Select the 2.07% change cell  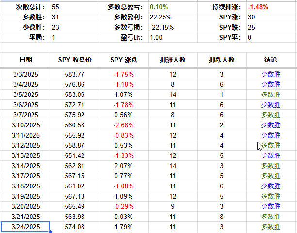tap(124, 166)
